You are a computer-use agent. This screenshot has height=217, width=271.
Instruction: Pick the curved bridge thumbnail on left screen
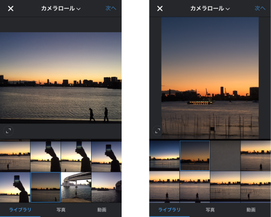76,187
